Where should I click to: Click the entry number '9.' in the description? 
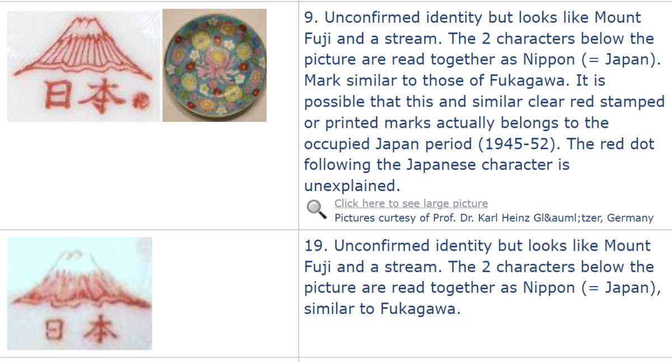click(311, 17)
